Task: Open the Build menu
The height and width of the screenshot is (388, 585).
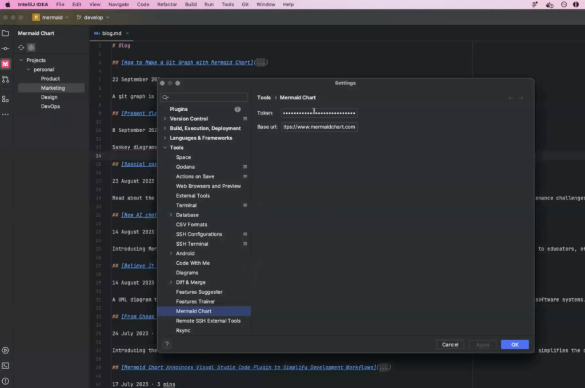Action: pyautogui.click(x=191, y=5)
